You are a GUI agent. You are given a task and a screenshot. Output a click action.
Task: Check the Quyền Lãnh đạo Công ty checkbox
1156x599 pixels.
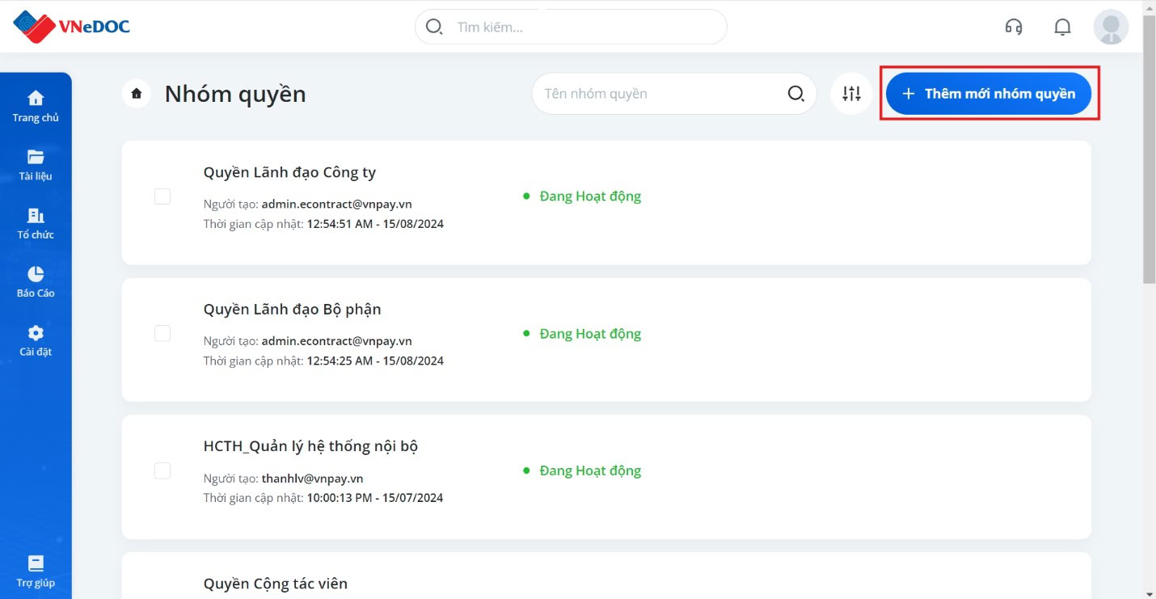(162, 196)
